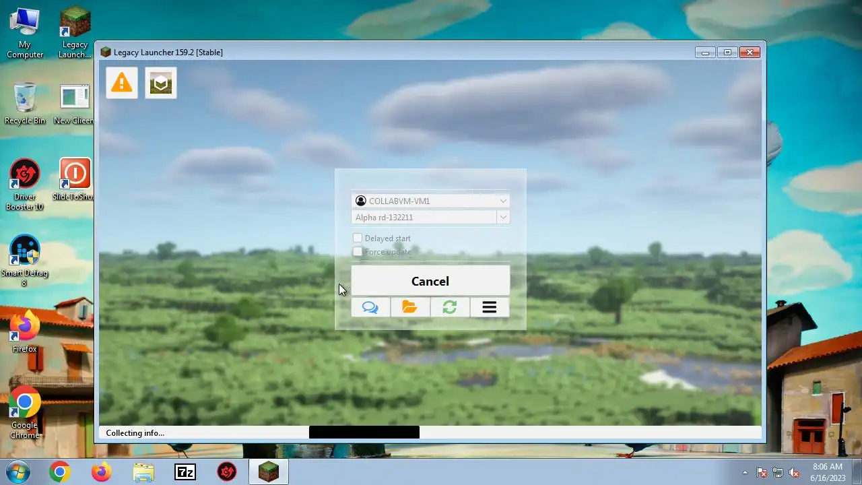Toggle the Delayed start checkbox
The image size is (862, 485).
pos(358,238)
